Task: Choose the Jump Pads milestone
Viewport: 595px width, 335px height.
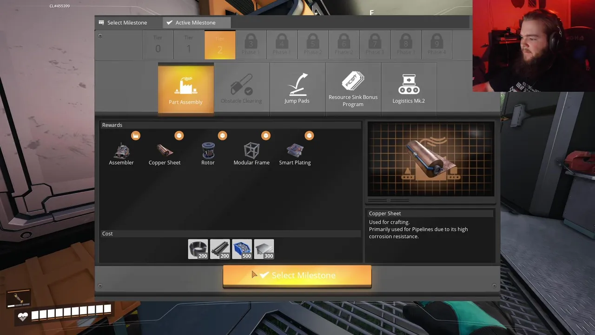Action: click(297, 88)
